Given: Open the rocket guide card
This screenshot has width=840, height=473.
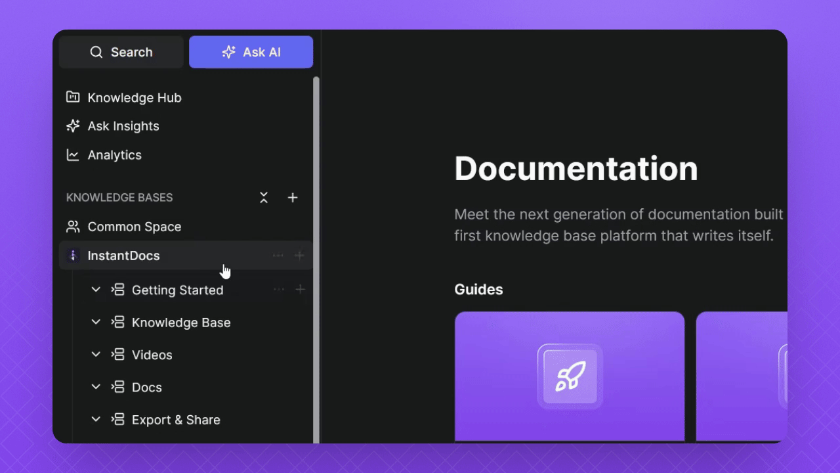Looking at the screenshot, I should (570, 376).
